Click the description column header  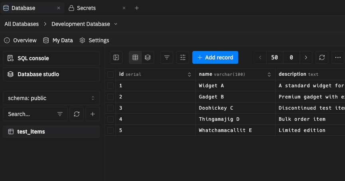tap(310, 74)
